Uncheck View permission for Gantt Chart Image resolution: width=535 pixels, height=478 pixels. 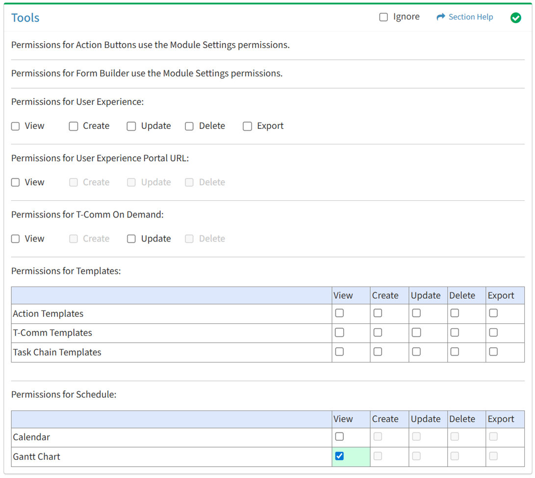(339, 456)
